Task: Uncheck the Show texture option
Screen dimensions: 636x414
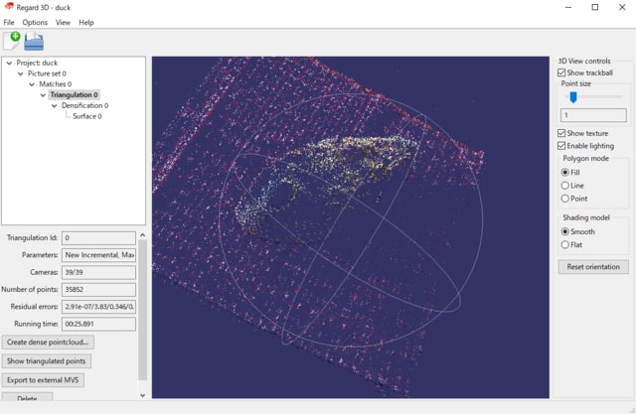Action: [x=562, y=133]
